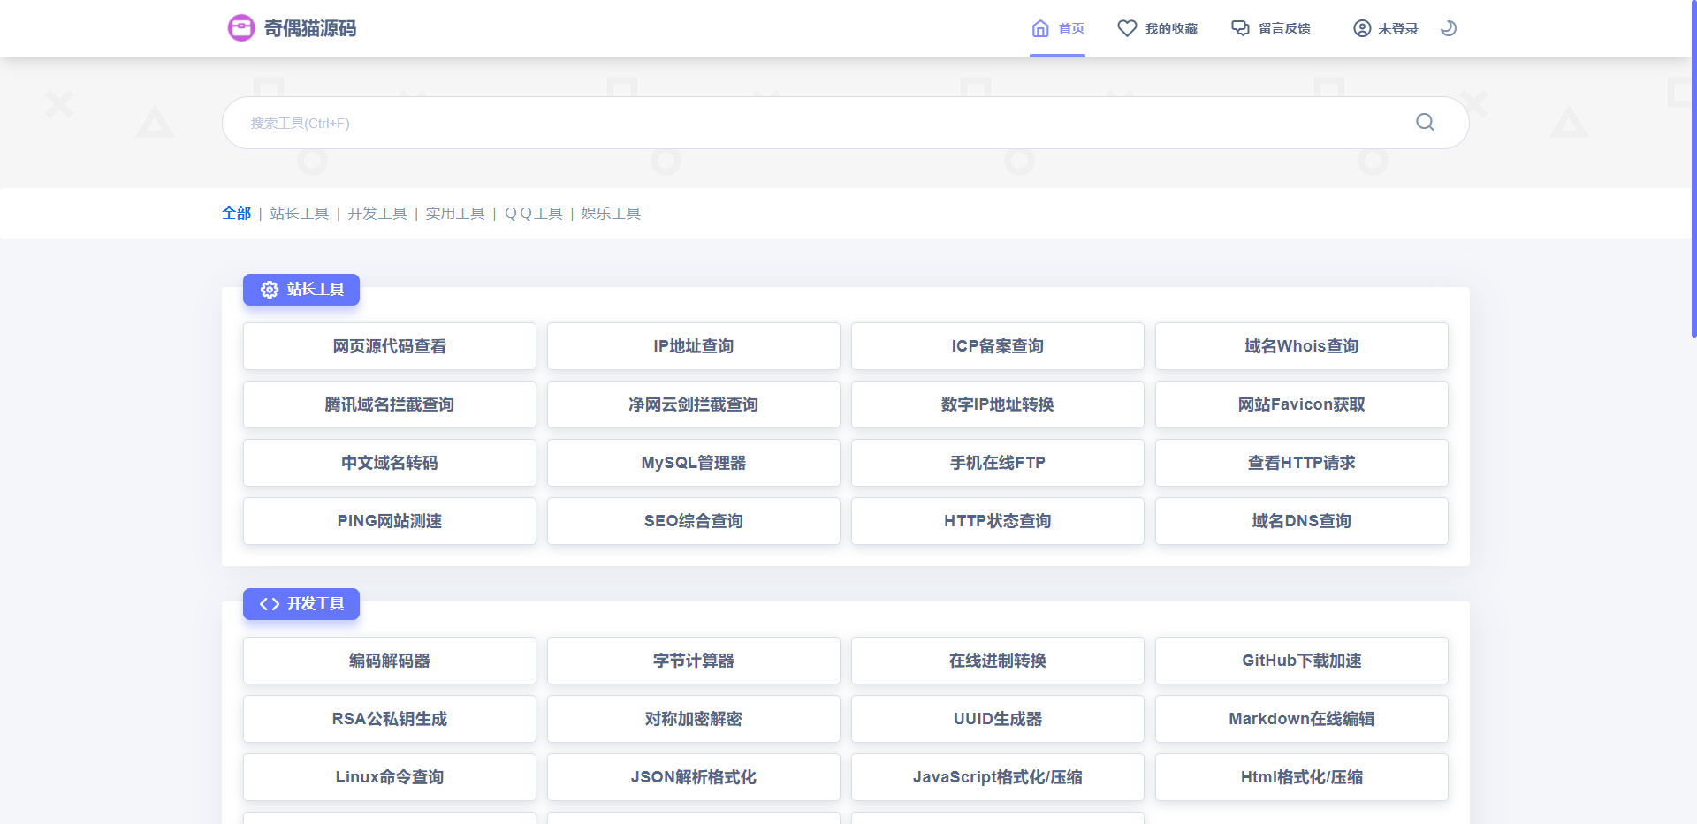Select the QQ工具 category filter

[x=533, y=213]
